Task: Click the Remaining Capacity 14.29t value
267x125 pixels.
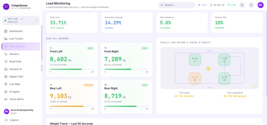Action: 113,22
